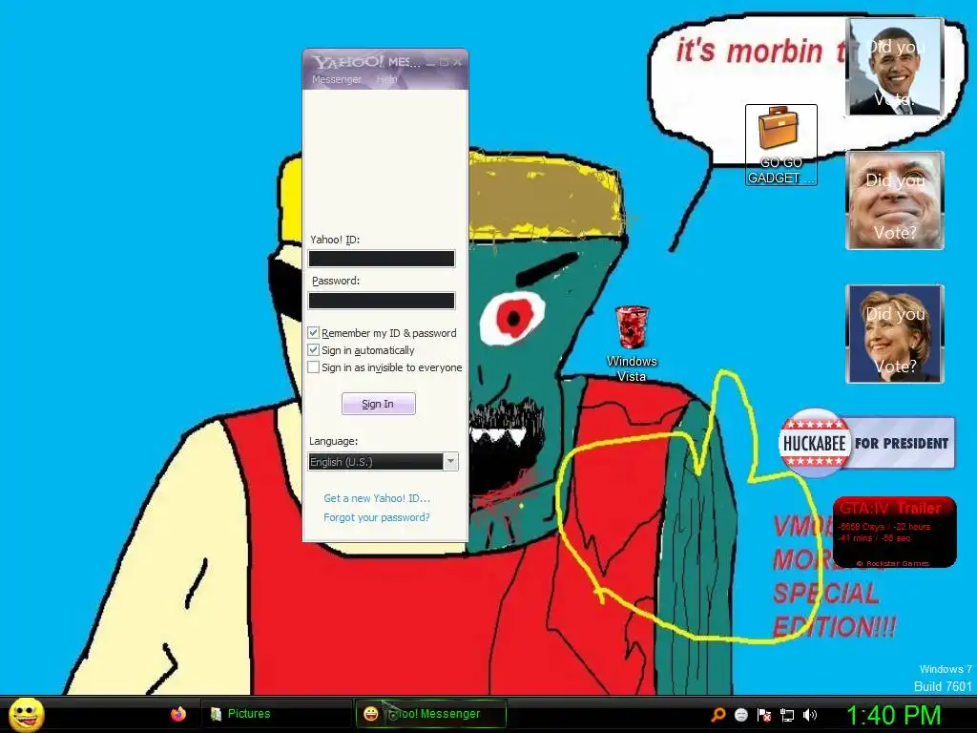Minimize the Yahoo Messenger window
Screen dimensions: 977x733
pyautogui.click(x=430, y=62)
